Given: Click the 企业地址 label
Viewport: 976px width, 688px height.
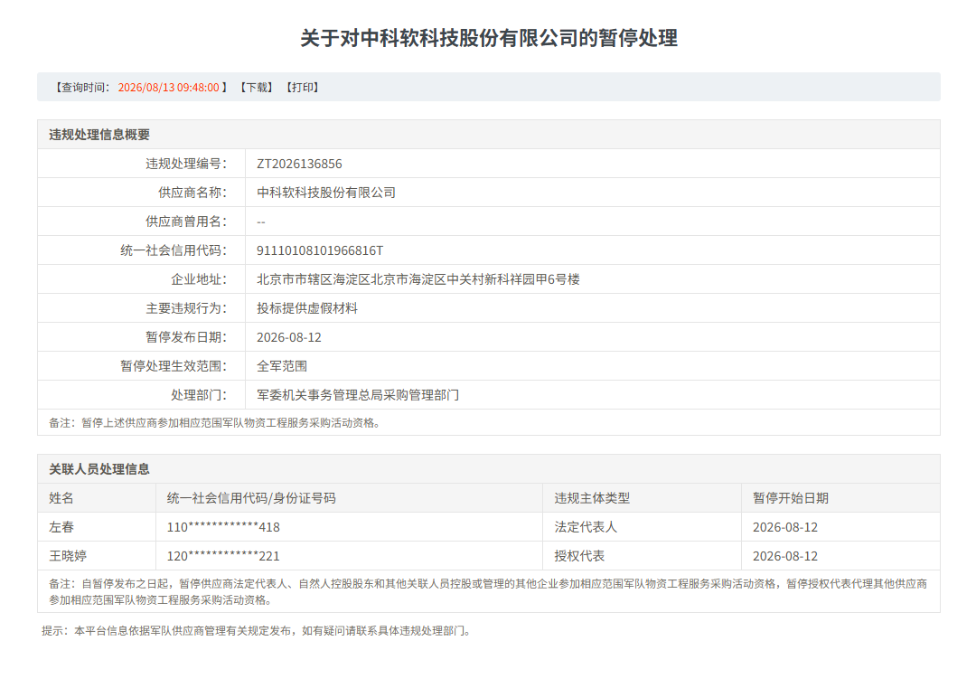Looking at the screenshot, I should click(x=199, y=279).
